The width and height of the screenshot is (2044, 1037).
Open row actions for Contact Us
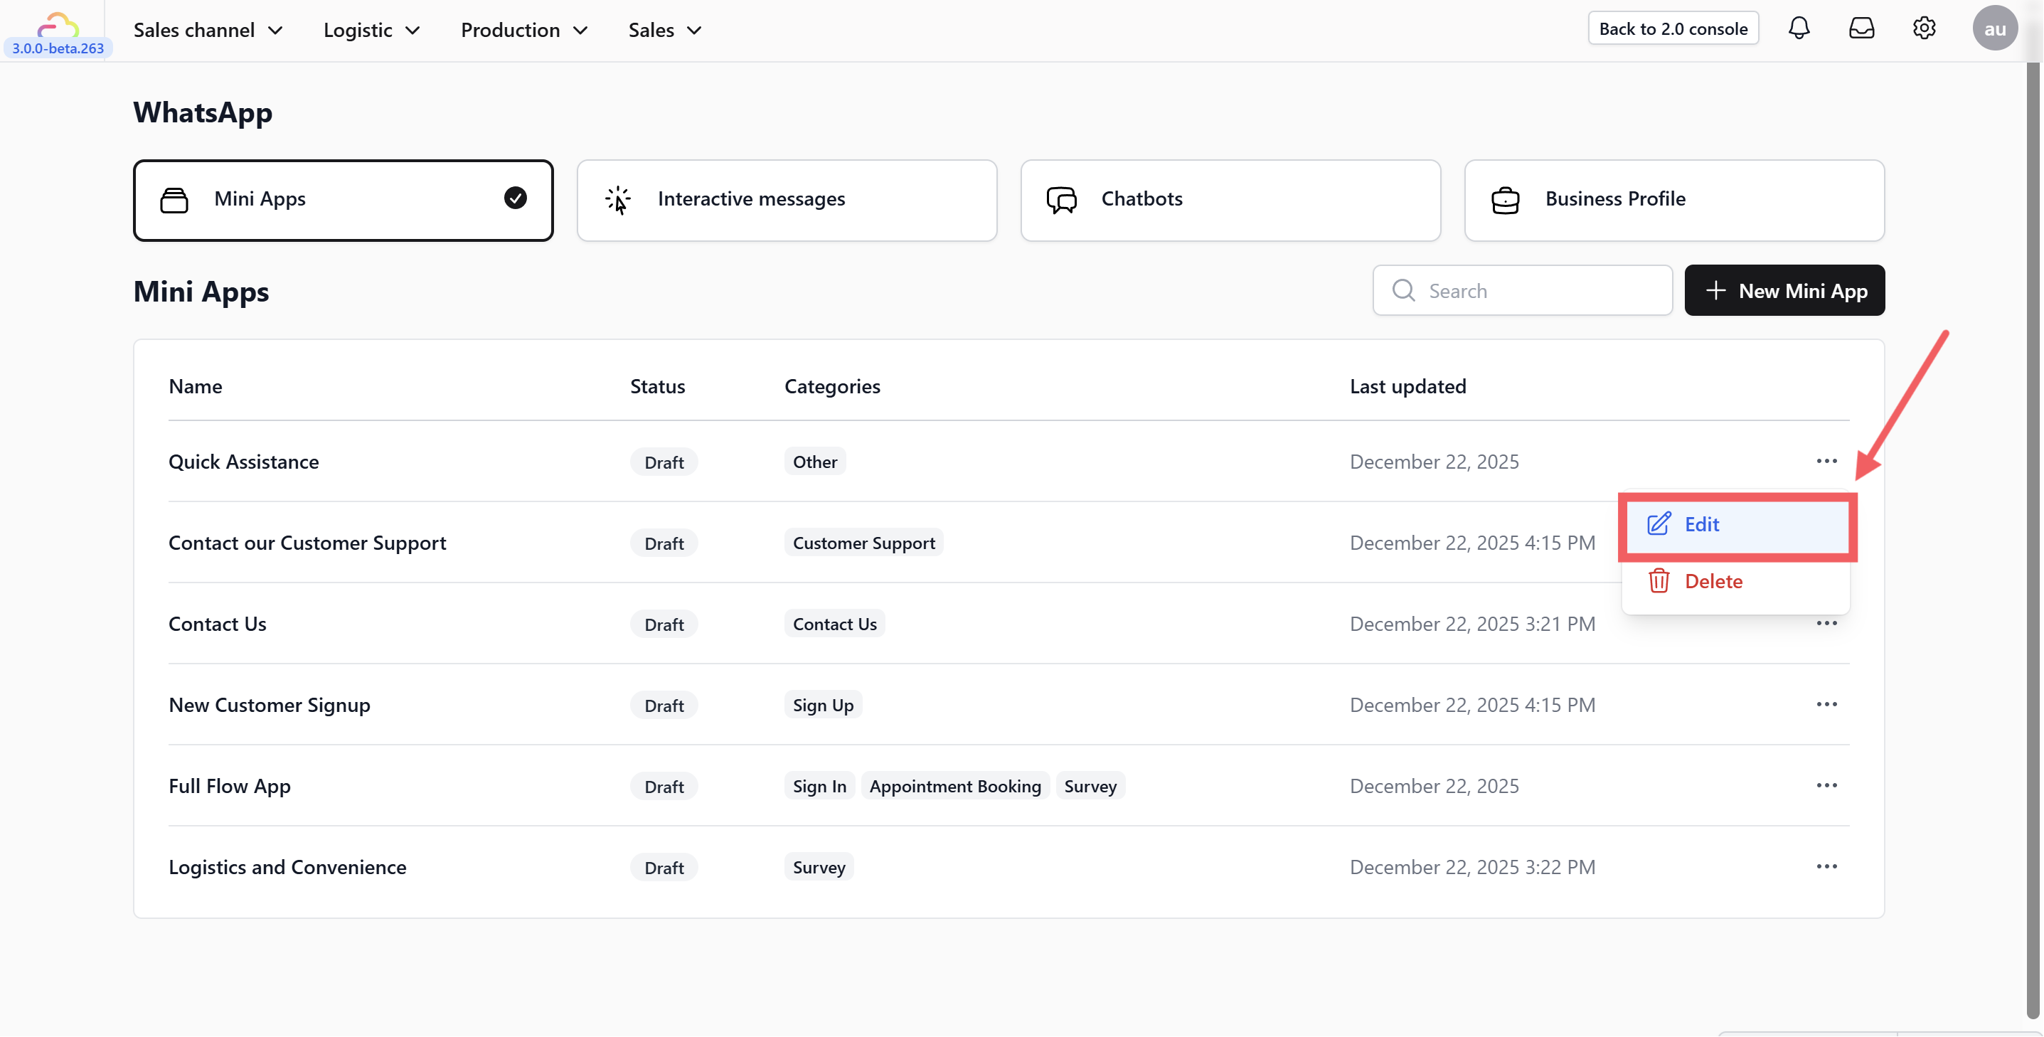coord(1826,624)
